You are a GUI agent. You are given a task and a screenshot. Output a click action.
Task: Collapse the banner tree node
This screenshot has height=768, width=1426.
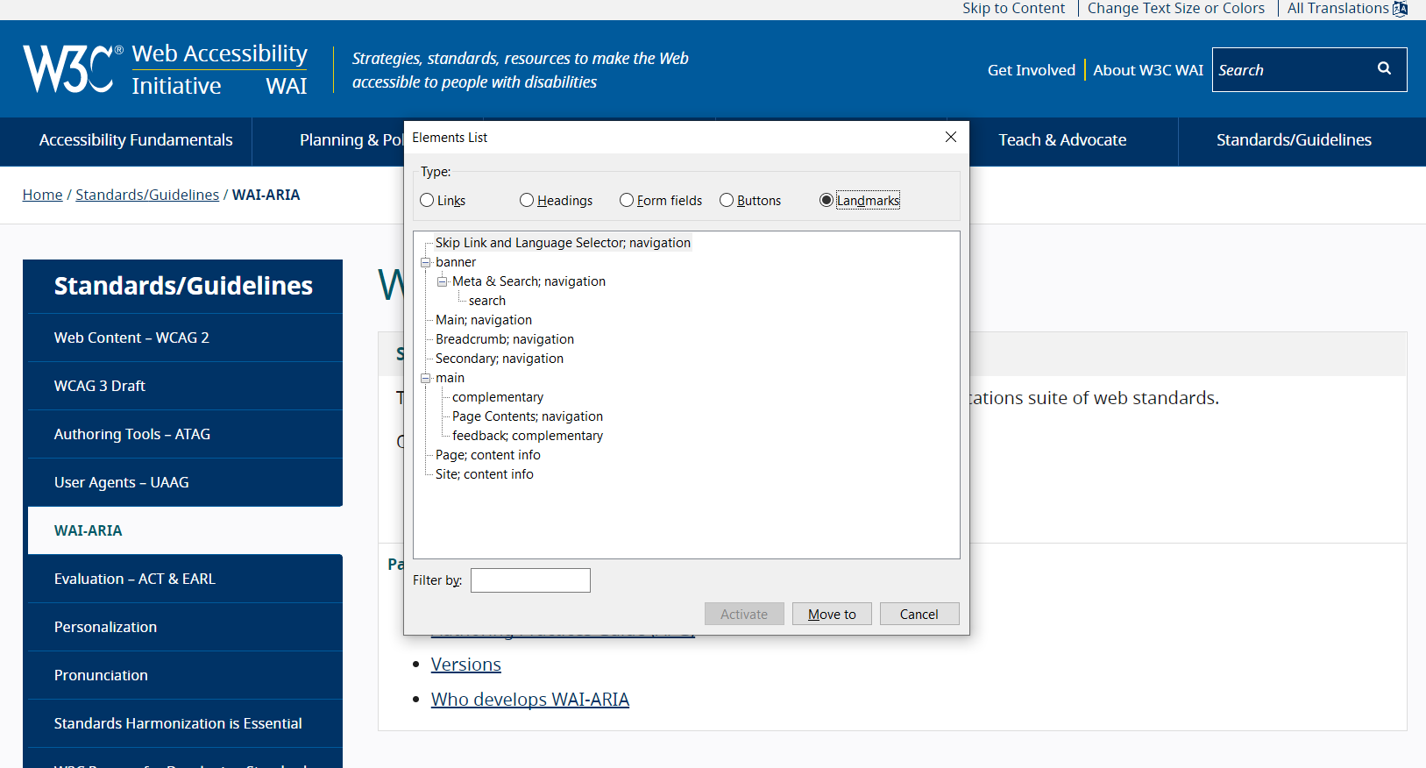tap(426, 262)
